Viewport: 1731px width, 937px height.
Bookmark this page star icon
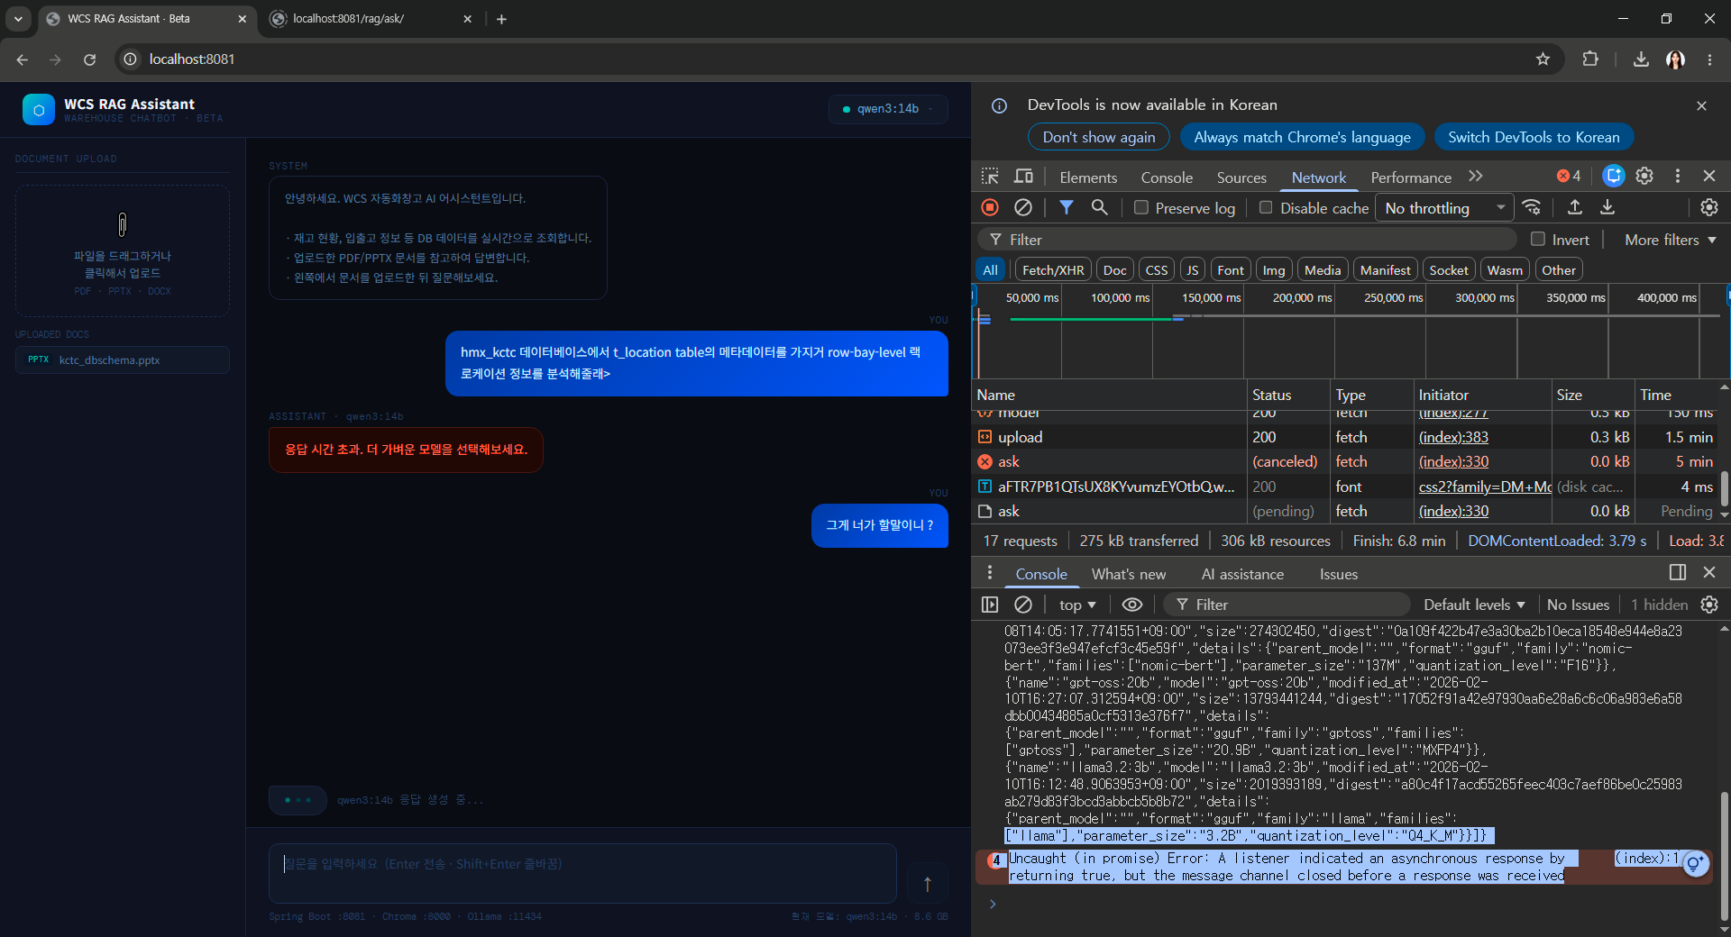(x=1543, y=59)
